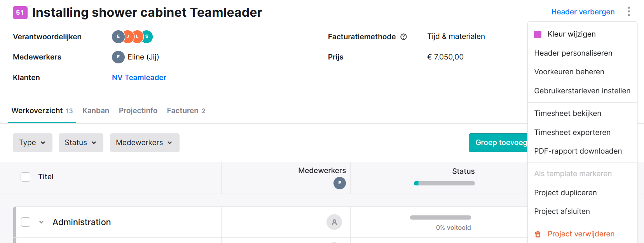The image size is (644, 243).
Task: Click the red trash icon for Project verwijderen
Action: [x=538, y=234]
